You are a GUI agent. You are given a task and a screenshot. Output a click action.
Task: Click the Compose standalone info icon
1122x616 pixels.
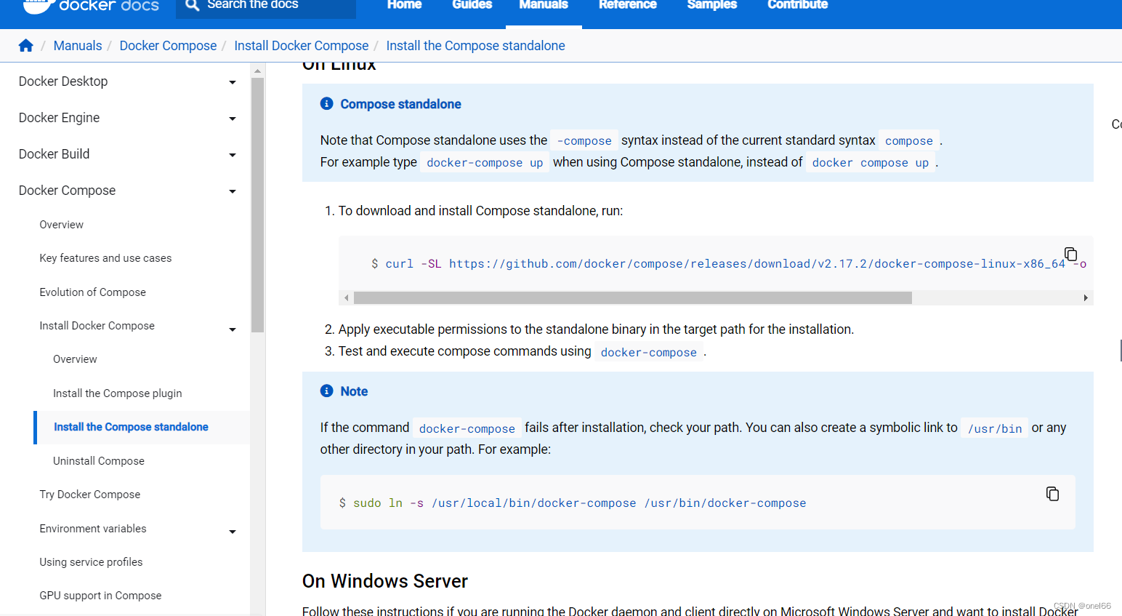point(327,103)
